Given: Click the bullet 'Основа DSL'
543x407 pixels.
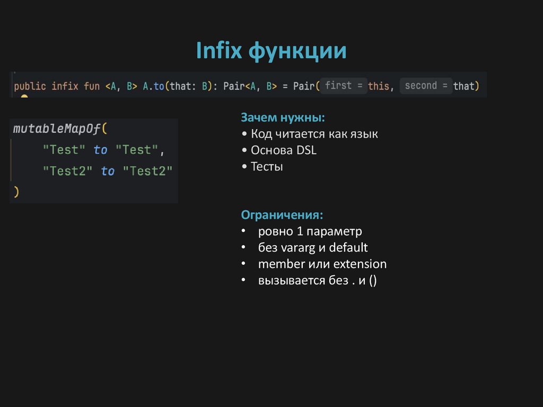Looking at the screenshot, I should tap(284, 150).
